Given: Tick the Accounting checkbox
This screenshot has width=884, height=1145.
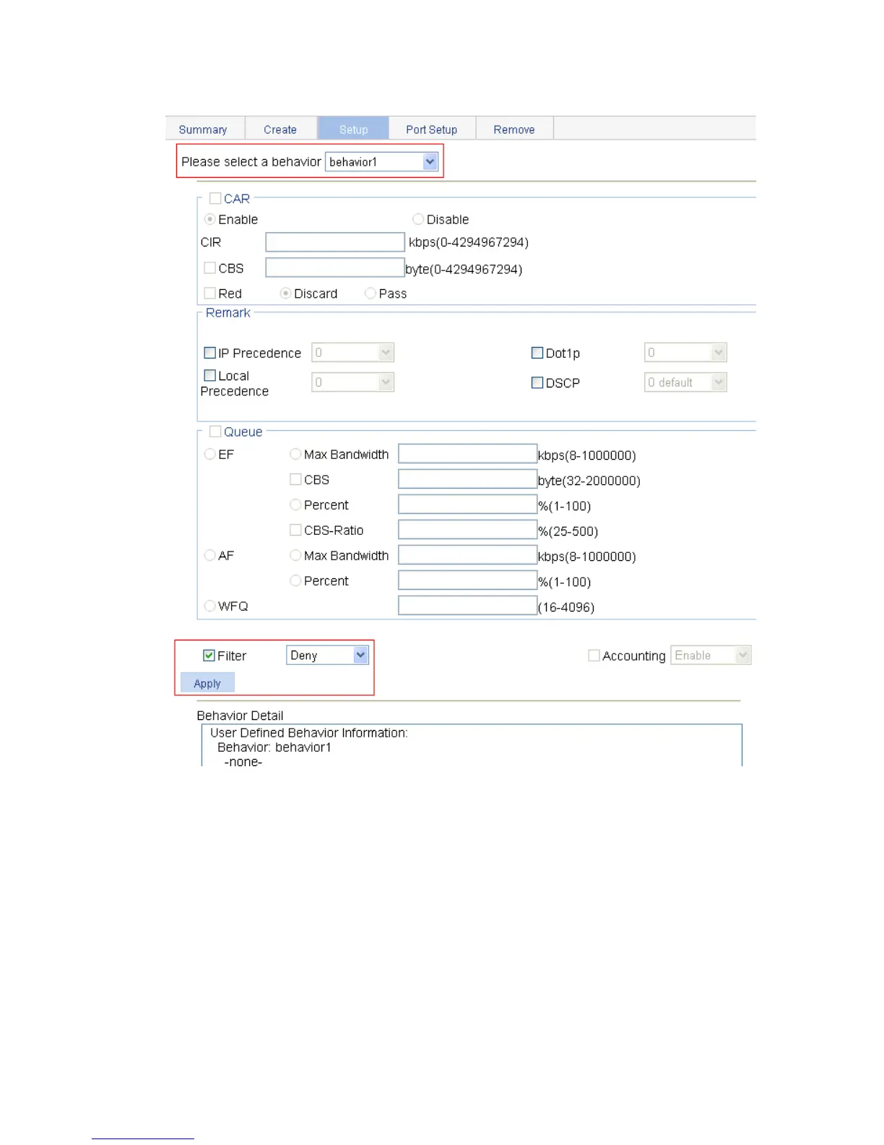Looking at the screenshot, I should [594, 656].
